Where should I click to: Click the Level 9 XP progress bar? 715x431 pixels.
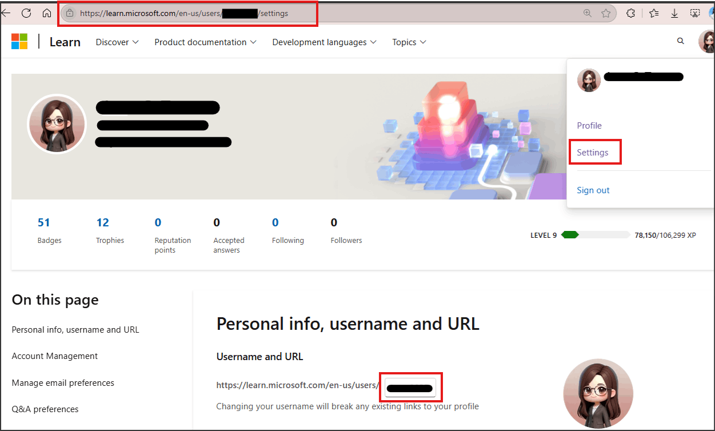596,235
